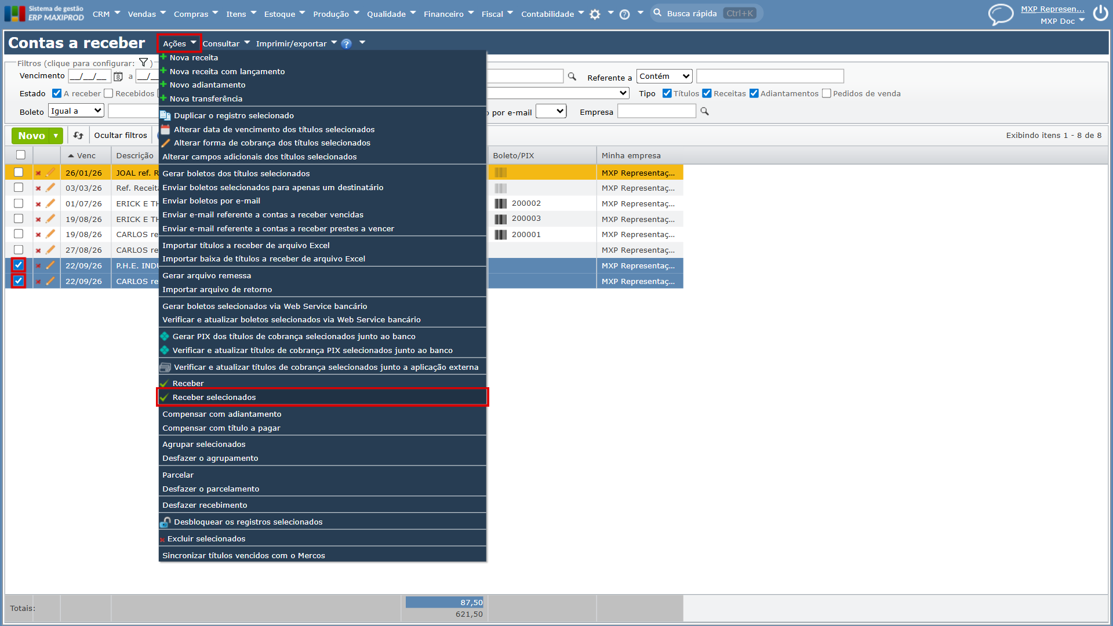This screenshot has height=626, width=1113.
Task: Open the settings gear icon
Action: [x=595, y=14]
